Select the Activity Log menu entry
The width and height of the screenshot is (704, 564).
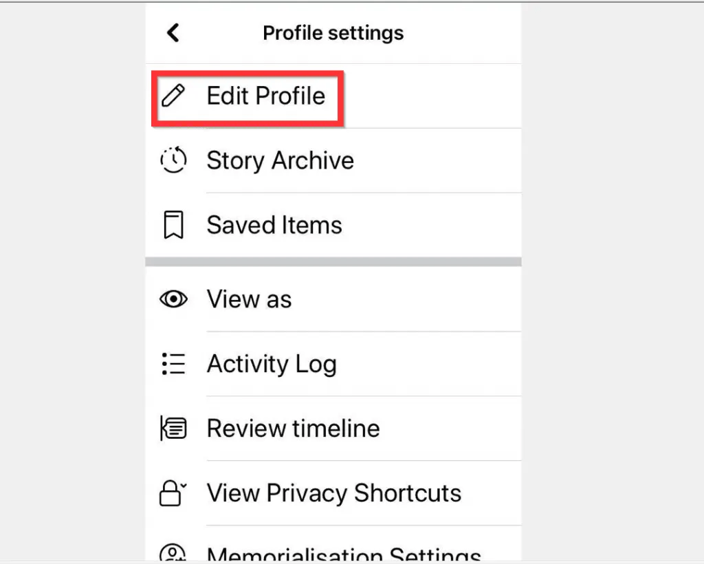pyautogui.click(x=272, y=364)
